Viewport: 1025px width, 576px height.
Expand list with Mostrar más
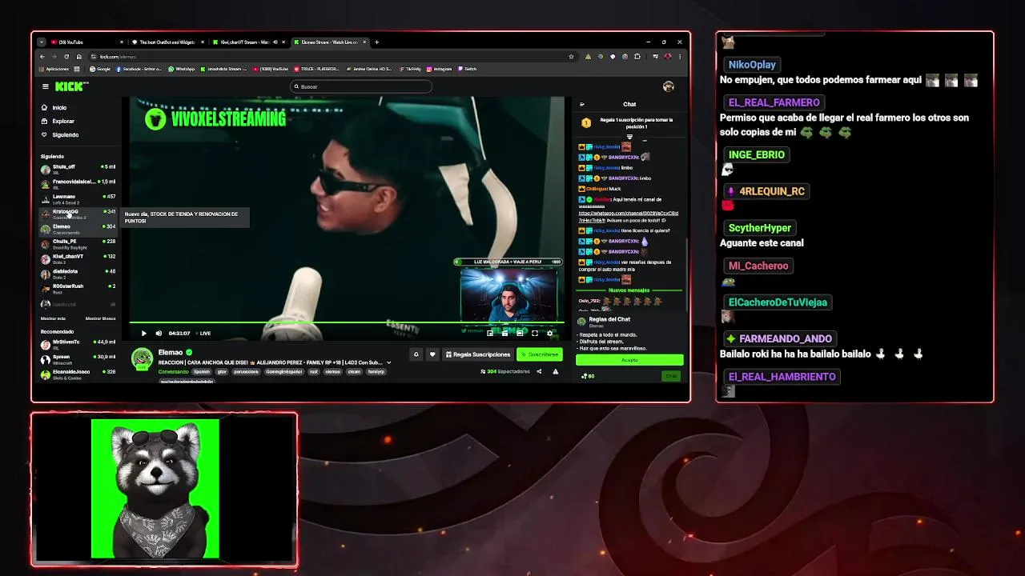coord(53,318)
